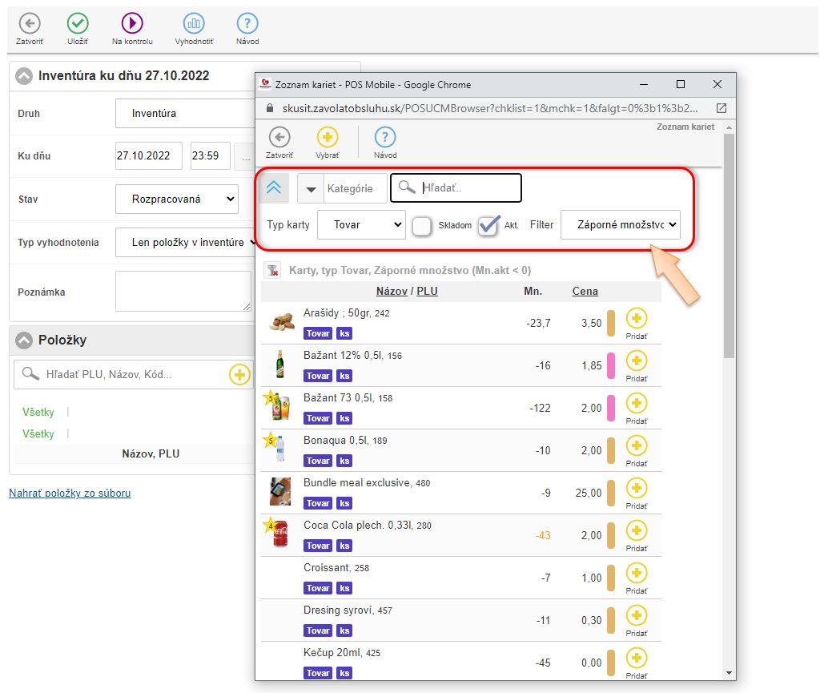Click pink color bar for Bažant 12%
Viewport: 824px width, 693px height.
[611, 365]
